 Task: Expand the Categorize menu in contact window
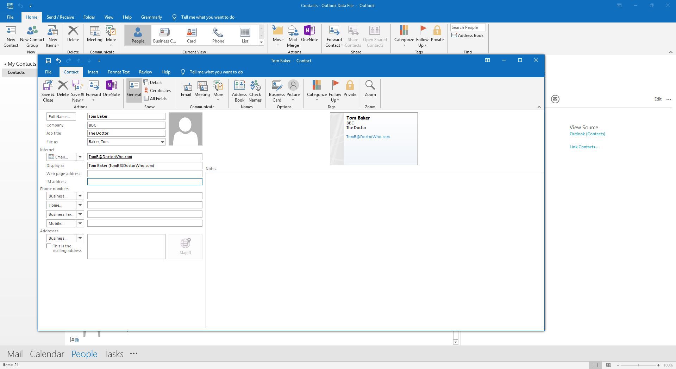pos(317,91)
